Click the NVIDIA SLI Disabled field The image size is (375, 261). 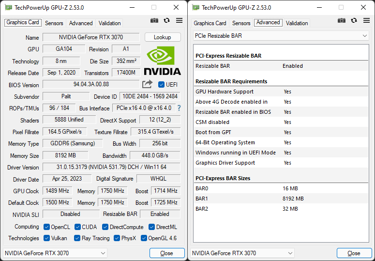coord(71,214)
